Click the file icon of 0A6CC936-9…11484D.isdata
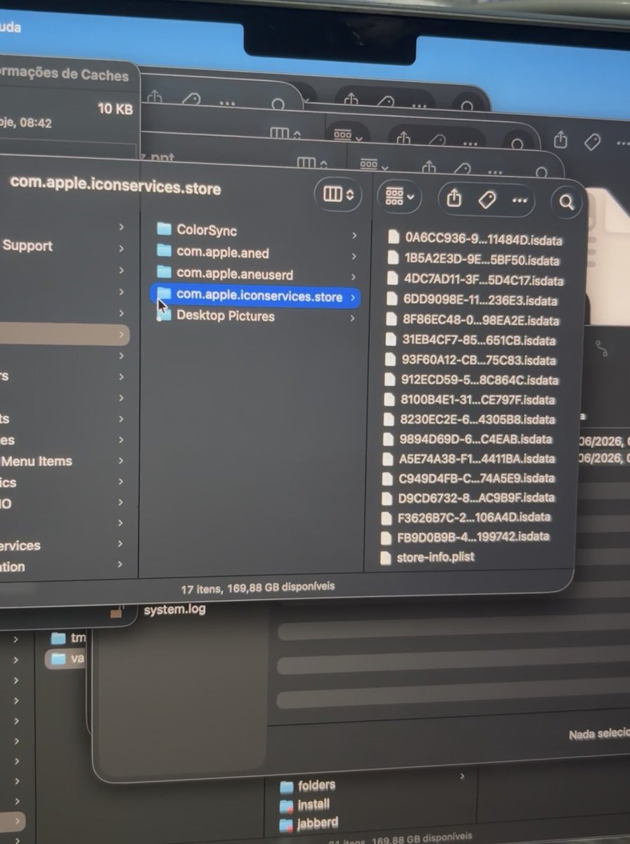This screenshot has width=630, height=844. [x=394, y=237]
